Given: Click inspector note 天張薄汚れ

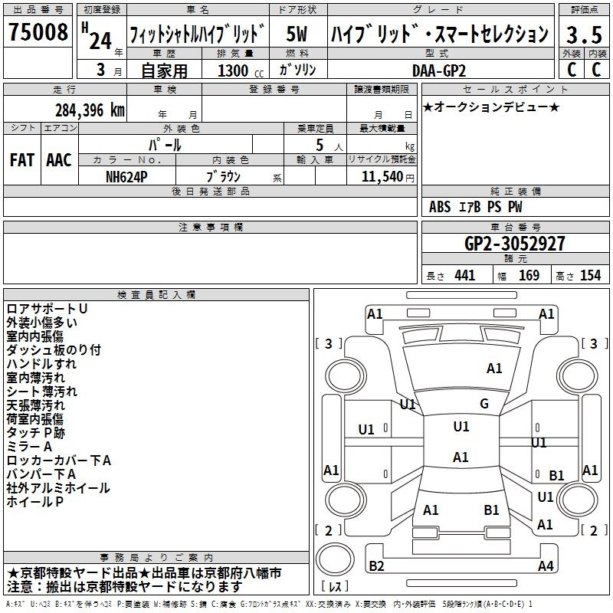Looking at the screenshot, I should (x=35, y=405).
